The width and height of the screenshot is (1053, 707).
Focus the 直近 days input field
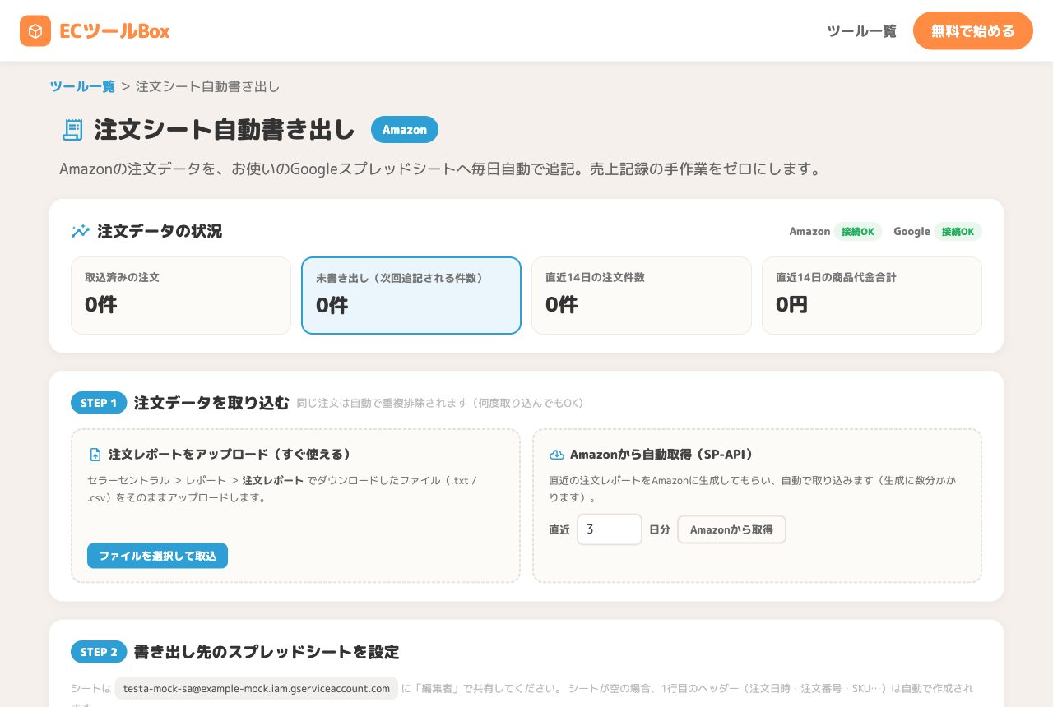[x=610, y=529]
